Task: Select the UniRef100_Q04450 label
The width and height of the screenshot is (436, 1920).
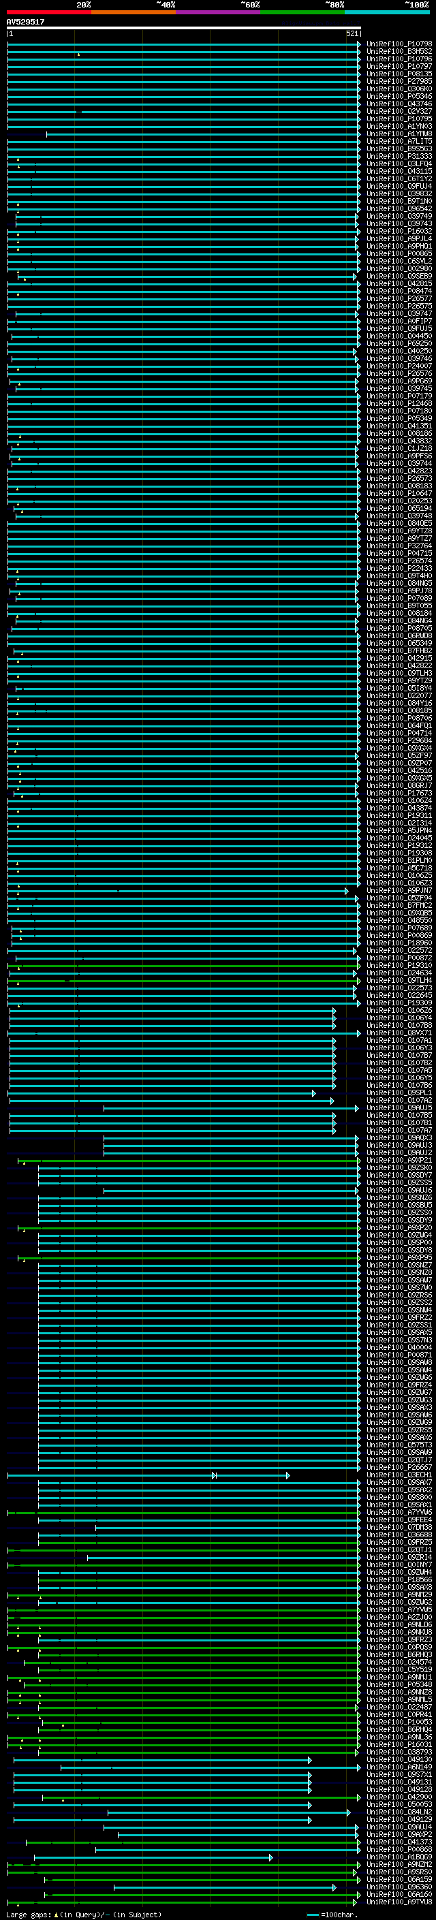Action: click(399, 336)
